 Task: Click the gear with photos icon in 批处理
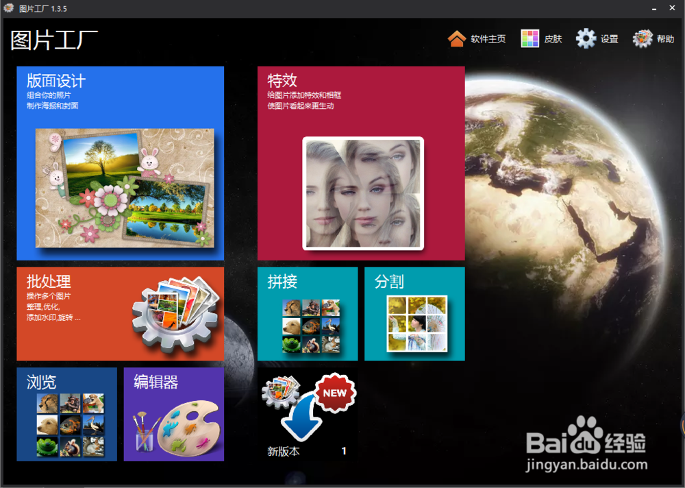pyautogui.click(x=176, y=313)
